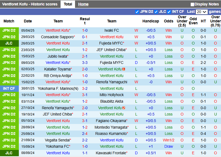This screenshot has width=221, height=157.
Task: Open Kawasaki Frontale team link
Action: [112, 153]
